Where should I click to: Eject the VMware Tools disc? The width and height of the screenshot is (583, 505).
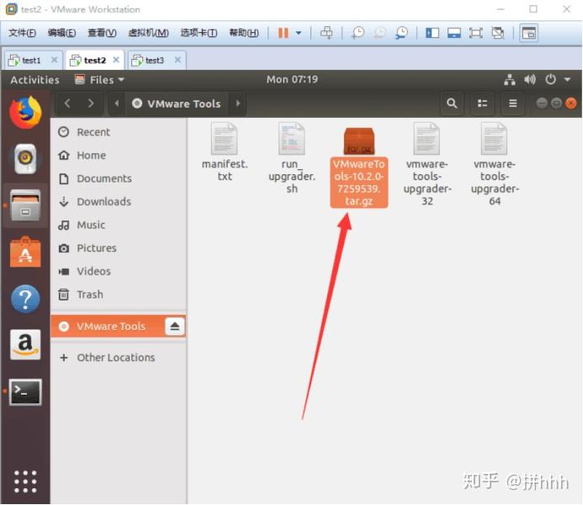[175, 327]
